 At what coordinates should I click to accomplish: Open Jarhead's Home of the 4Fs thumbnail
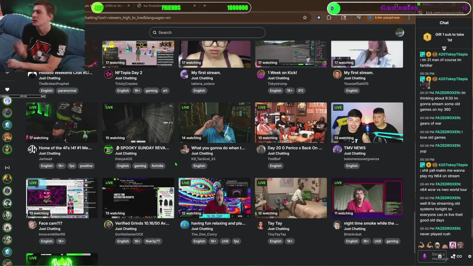(x=62, y=123)
